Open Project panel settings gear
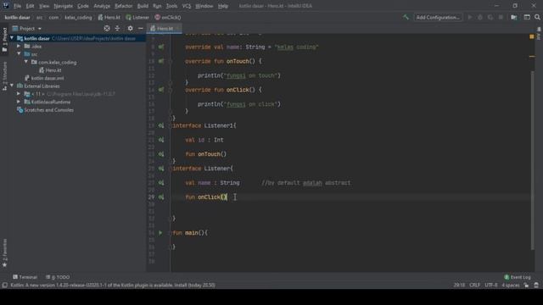Screen dimensions: 543x305 tap(130, 28)
